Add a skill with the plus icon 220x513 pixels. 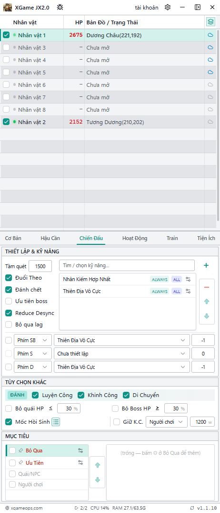coord(206,265)
